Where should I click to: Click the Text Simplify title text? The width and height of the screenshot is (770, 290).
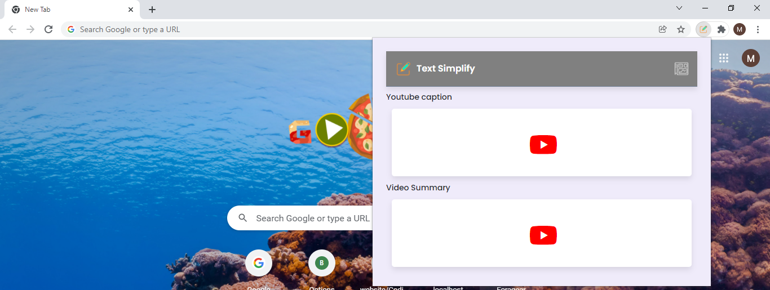446,69
